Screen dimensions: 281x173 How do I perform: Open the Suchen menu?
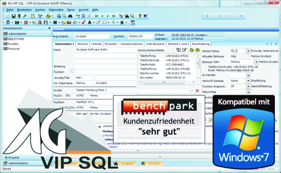40,10
